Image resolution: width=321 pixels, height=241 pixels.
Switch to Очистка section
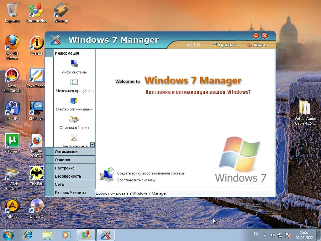click(70, 160)
